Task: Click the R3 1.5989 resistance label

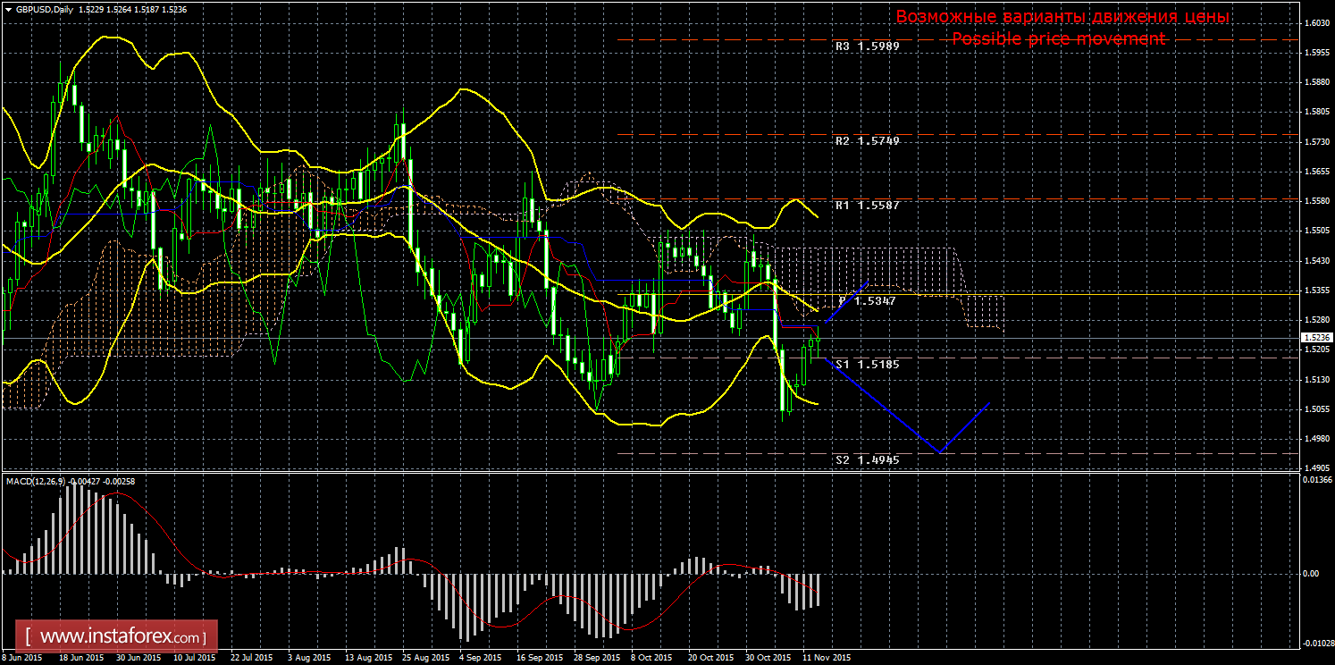Action: tap(867, 46)
